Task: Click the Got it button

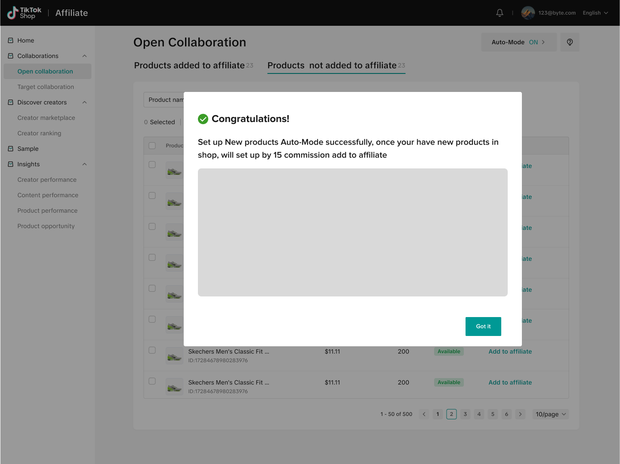Action: pos(483,327)
